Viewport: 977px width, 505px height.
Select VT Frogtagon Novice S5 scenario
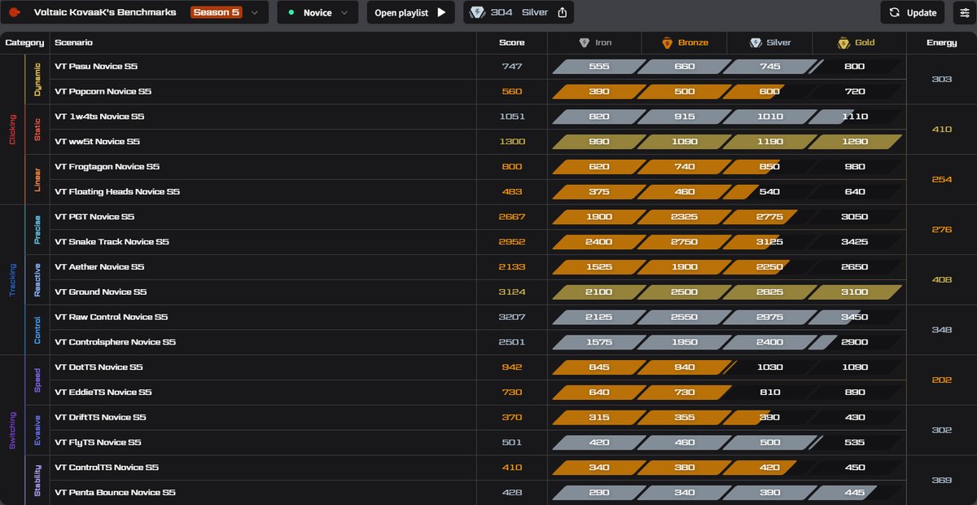[x=107, y=167]
